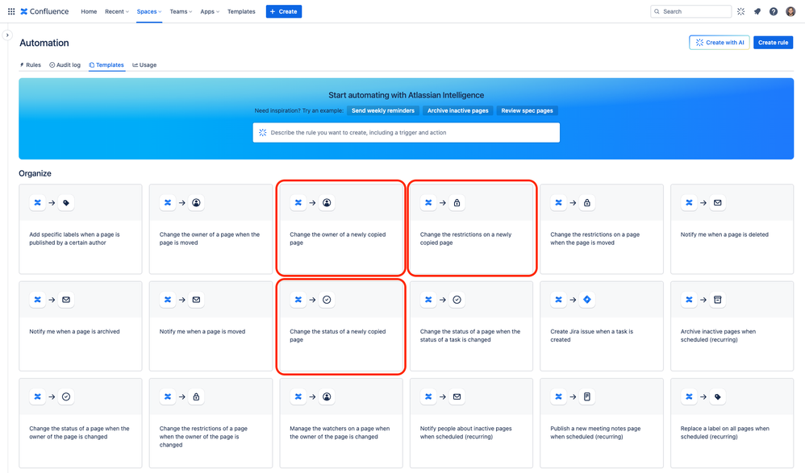Click lock icon on 'restrictions on a newly copied page' card
Screen dimensions: 805x473
pyautogui.click(x=457, y=202)
